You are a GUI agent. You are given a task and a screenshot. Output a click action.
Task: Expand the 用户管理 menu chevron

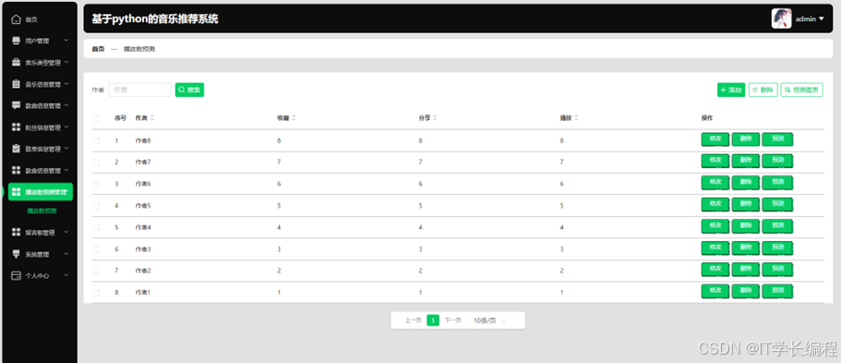pyautogui.click(x=66, y=41)
